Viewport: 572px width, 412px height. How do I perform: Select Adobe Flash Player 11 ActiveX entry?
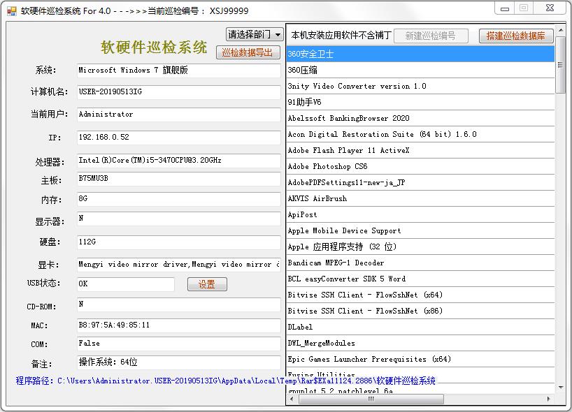coord(420,150)
